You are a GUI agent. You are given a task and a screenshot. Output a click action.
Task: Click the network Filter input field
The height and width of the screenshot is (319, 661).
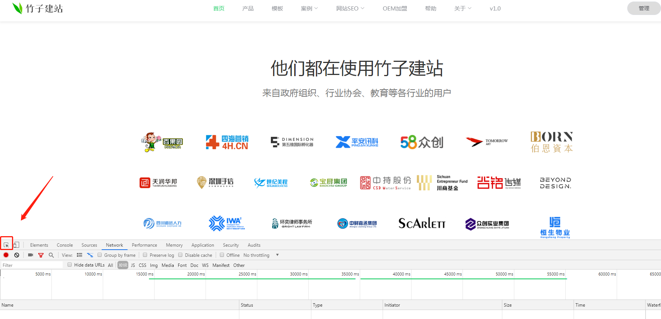(32, 265)
